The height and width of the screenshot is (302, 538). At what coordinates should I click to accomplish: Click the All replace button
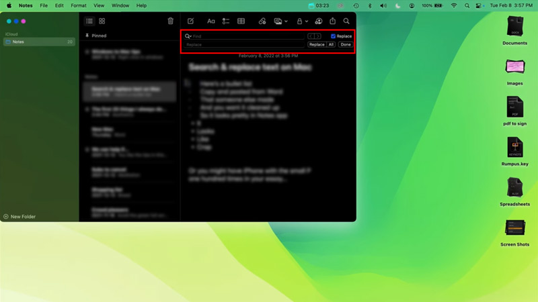point(331,44)
